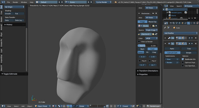Image resolution: width=199 pixels, height=108 pixels.
Task: Open the Window menu
Action: click(24, 2)
